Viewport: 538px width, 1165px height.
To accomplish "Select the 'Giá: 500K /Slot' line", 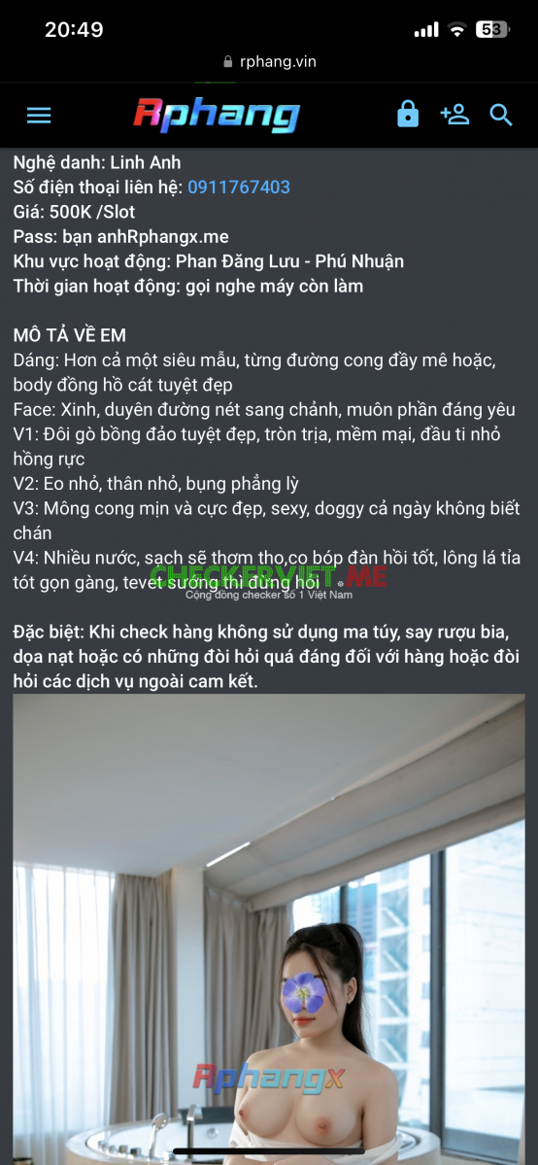I will point(75,212).
